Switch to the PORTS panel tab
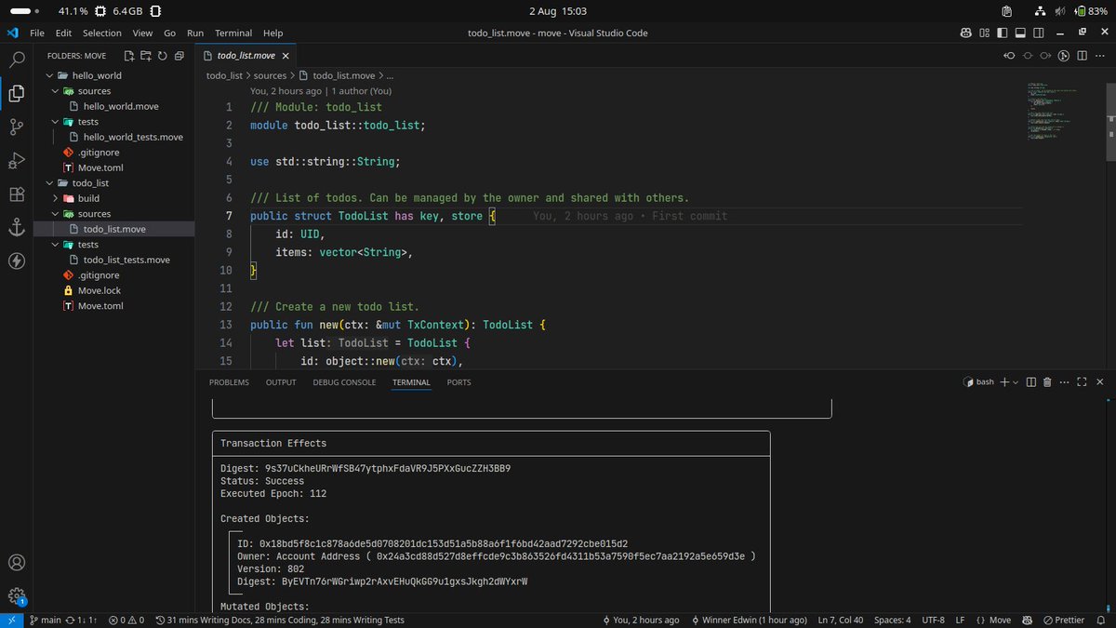Screen dimensions: 1116x628 point(458,382)
